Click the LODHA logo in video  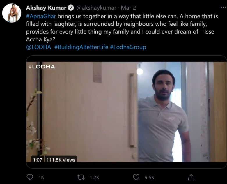(x=42, y=67)
